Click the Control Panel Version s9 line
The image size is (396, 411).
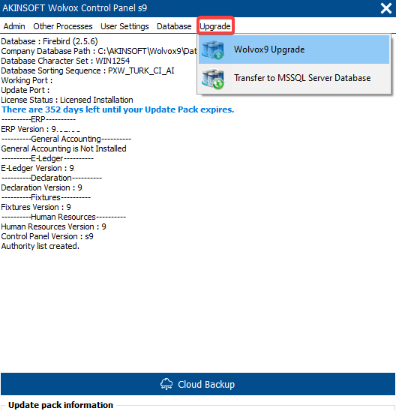47,236
